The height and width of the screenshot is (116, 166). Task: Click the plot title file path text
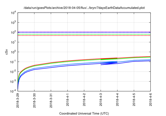coord(84,8)
